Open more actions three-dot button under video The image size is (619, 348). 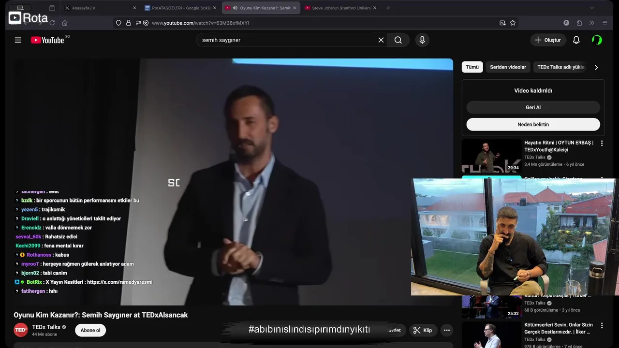click(x=447, y=330)
